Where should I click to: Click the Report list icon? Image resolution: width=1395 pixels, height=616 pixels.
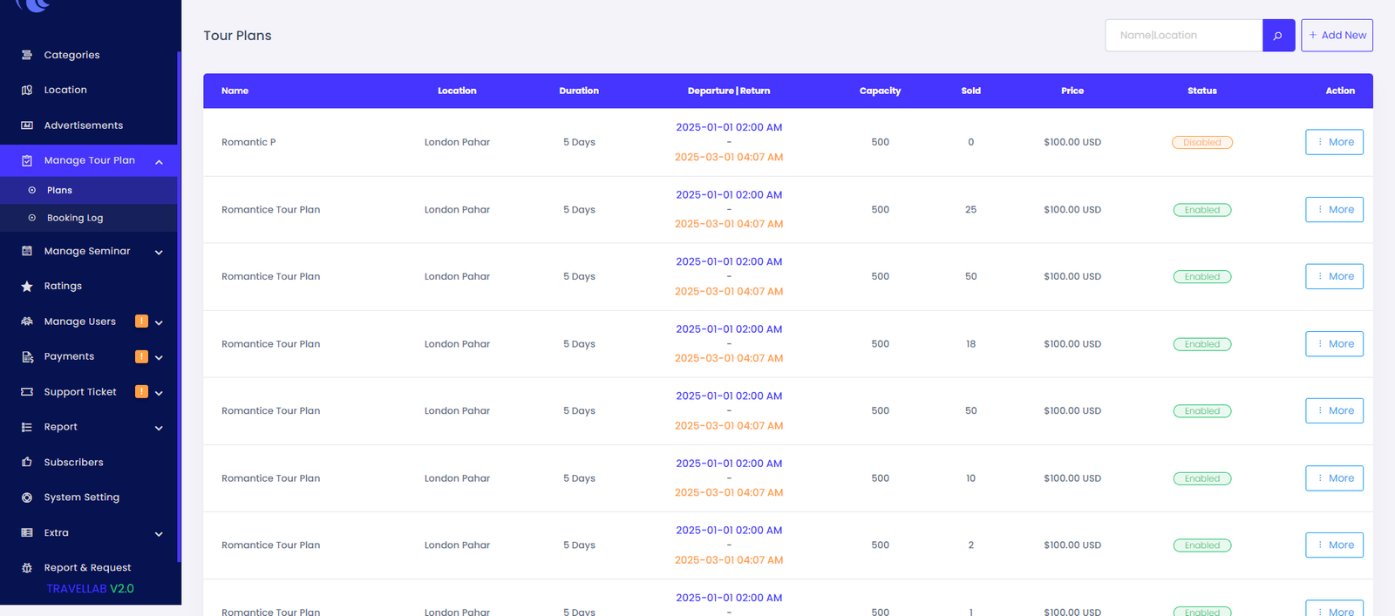click(27, 427)
